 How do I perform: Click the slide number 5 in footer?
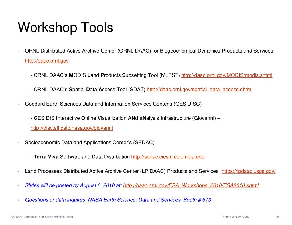(278, 217)
